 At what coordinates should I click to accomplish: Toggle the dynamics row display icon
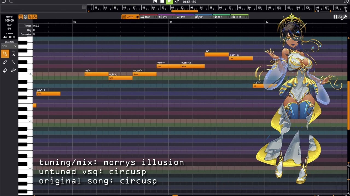[x=35, y=17]
